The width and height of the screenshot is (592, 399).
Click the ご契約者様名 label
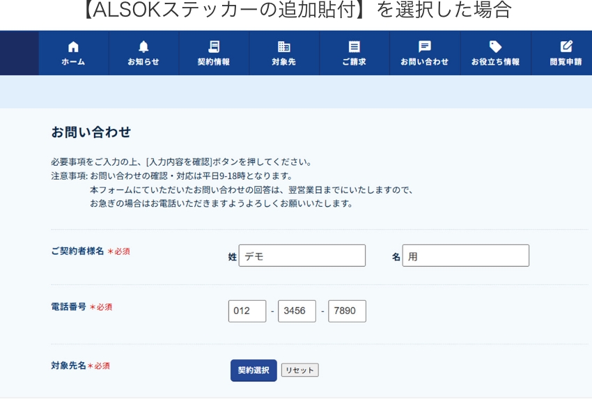click(77, 251)
